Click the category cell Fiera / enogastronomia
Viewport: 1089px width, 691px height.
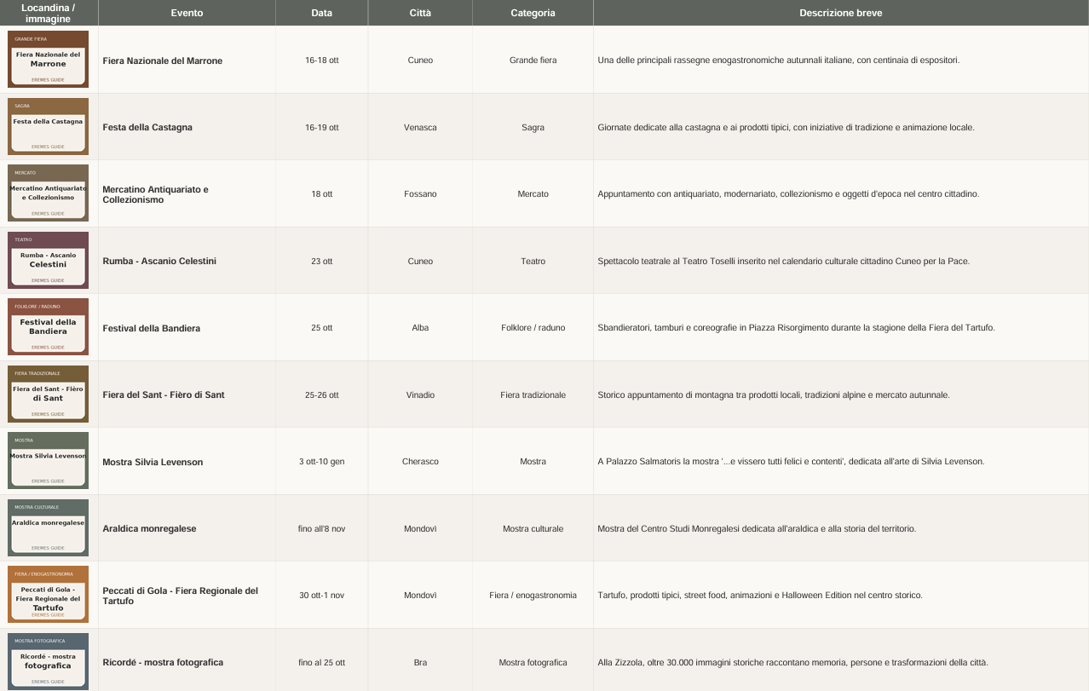coord(533,596)
